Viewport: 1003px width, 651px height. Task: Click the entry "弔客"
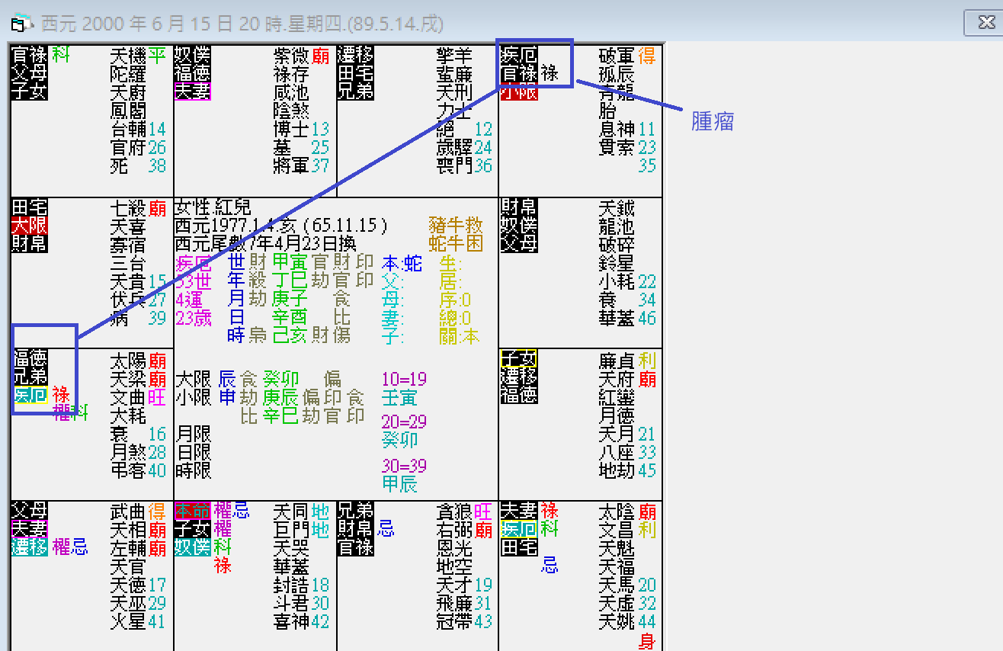(x=129, y=470)
